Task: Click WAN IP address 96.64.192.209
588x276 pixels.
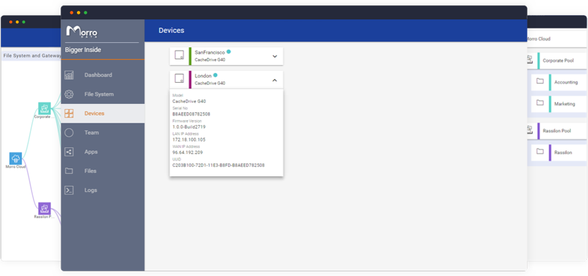Action: click(187, 152)
